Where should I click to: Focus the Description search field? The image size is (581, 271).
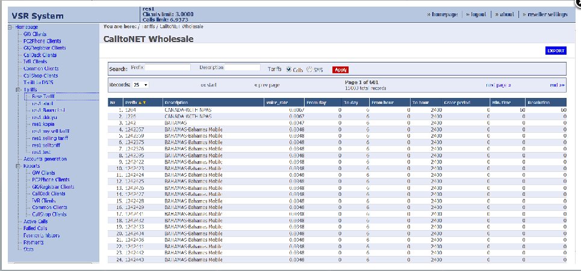pos(242,68)
